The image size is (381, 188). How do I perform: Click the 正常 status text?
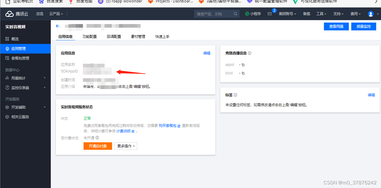click(x=87, y=119)
